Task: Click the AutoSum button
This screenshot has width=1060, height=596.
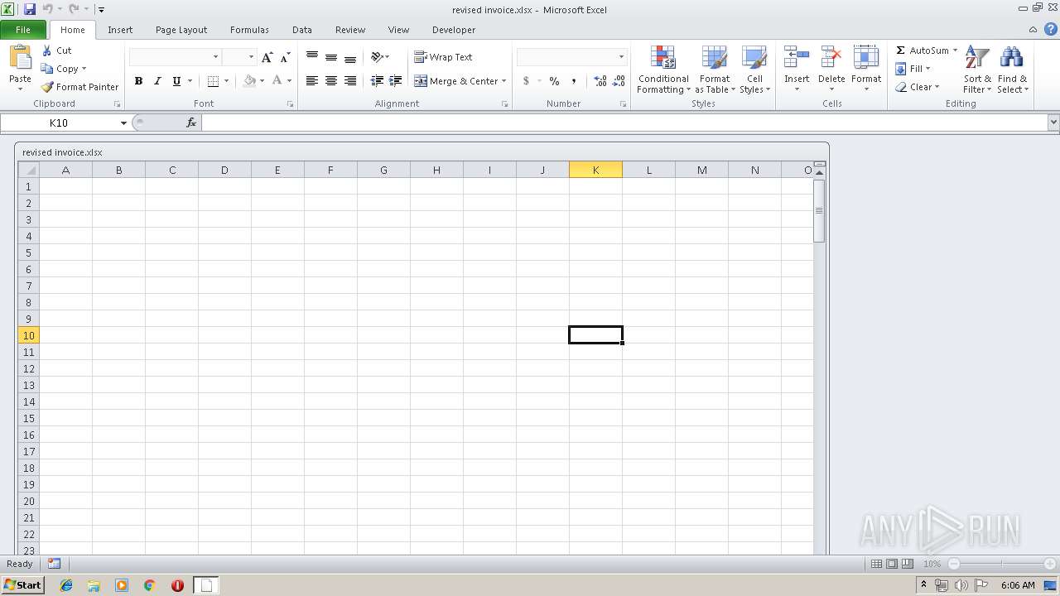Action: [x=922, y=50]
